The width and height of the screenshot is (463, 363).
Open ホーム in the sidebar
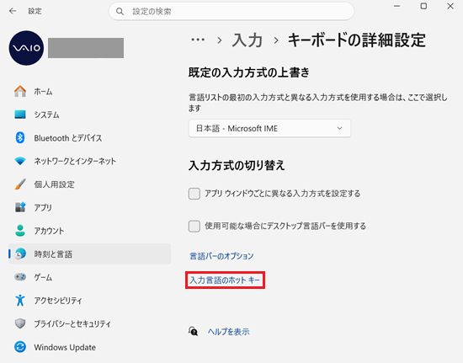coord(89,91)
